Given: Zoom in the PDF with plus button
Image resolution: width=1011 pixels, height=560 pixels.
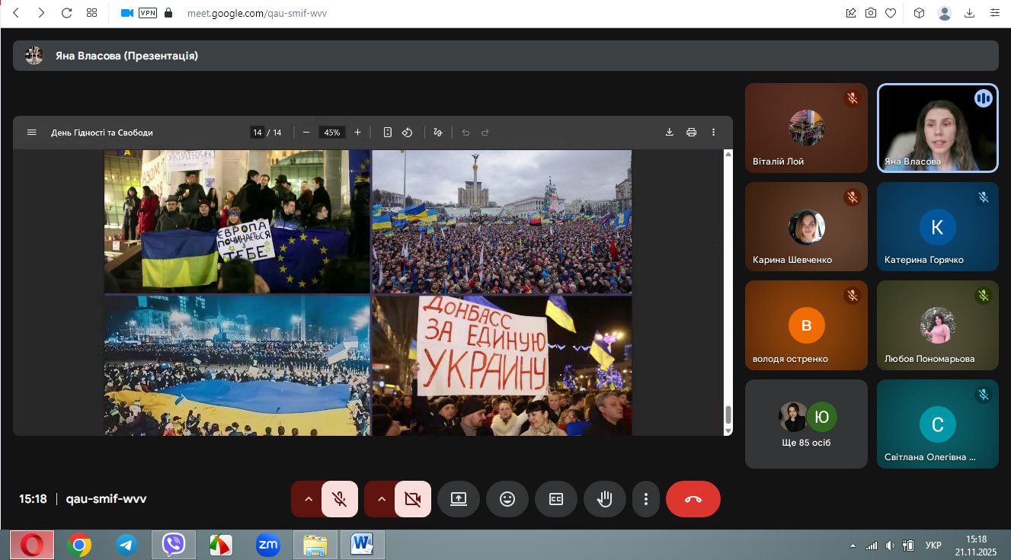Looking at the screenshot, I should (x=357, y=133).
